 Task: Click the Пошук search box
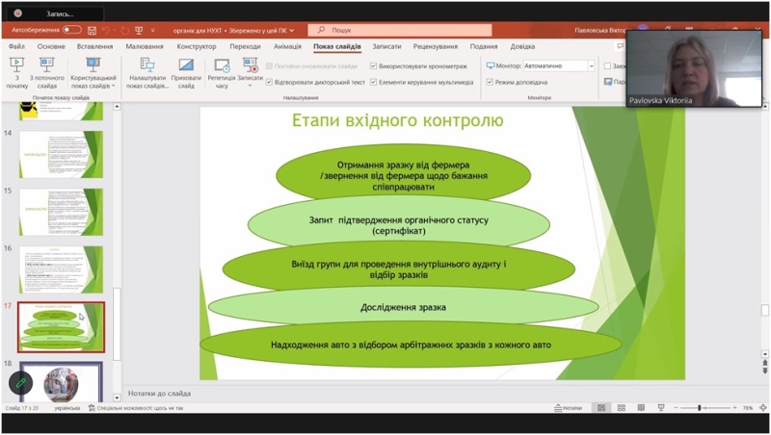pyautogui.click(x=399, y=30)
